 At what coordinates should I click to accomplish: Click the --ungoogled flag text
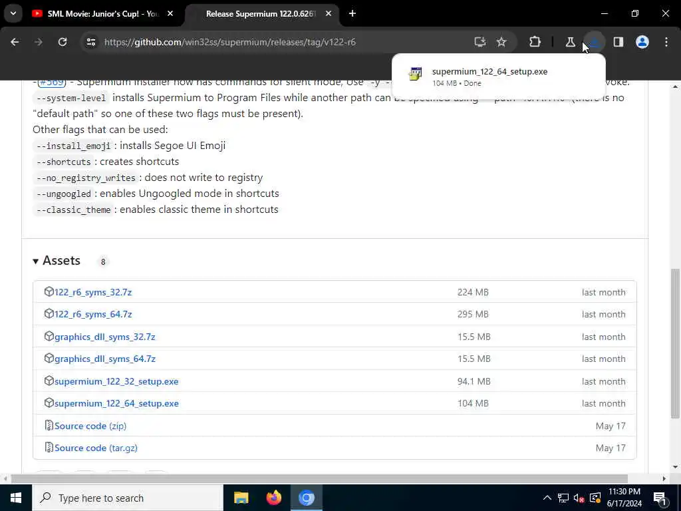(63, 194)
